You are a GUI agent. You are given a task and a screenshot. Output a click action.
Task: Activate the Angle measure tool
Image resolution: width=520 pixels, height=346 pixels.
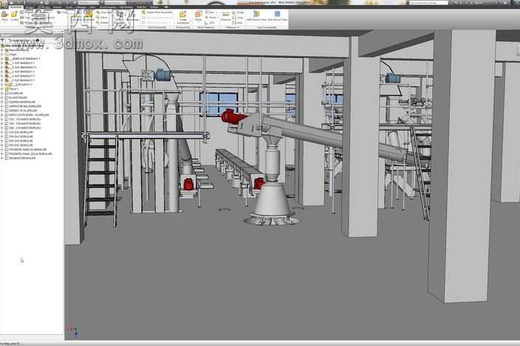pos(239,13)
